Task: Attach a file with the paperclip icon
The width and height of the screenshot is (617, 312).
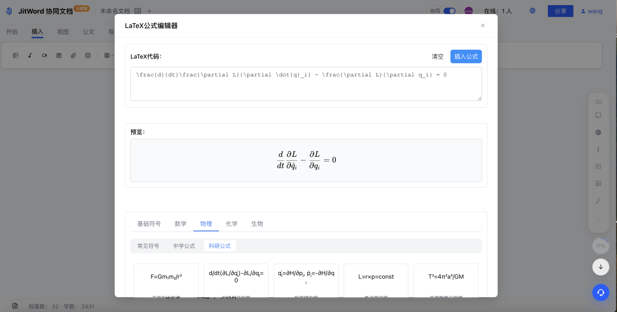Action: click(73, 56)
